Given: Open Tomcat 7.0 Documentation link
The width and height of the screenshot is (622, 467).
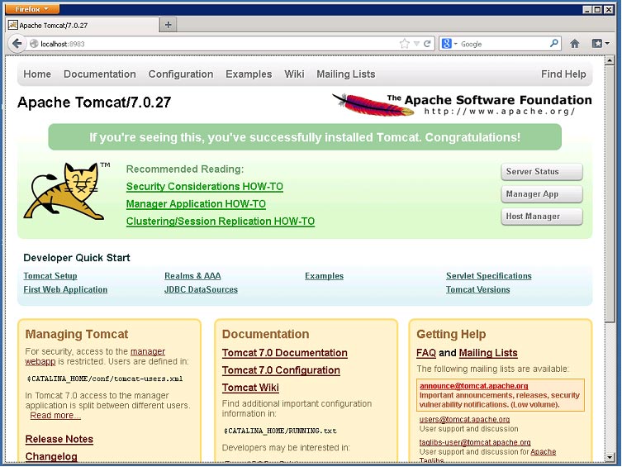Looking at the screenshot, I should tap(285, 353).
